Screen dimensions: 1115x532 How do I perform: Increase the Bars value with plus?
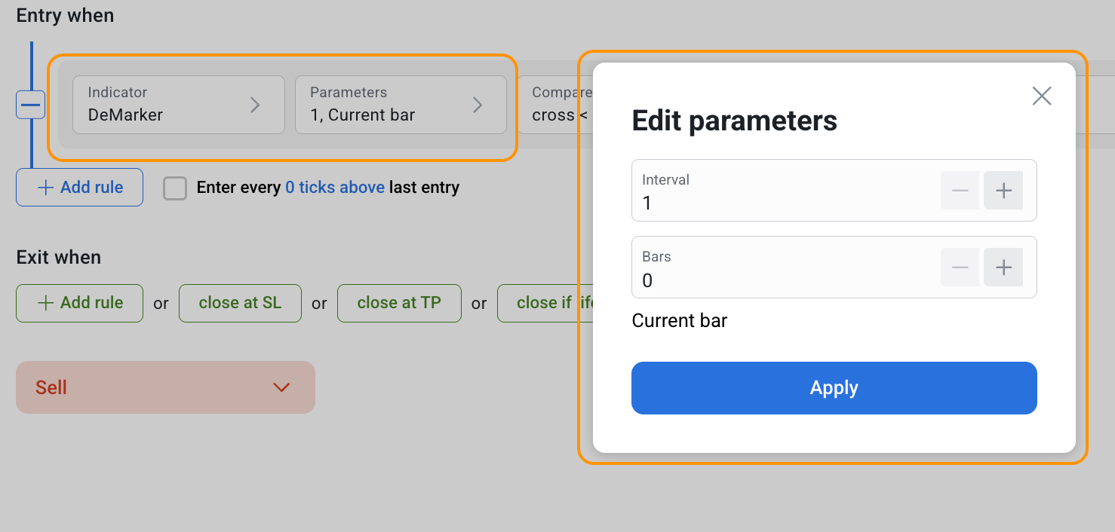(1003, 268)
